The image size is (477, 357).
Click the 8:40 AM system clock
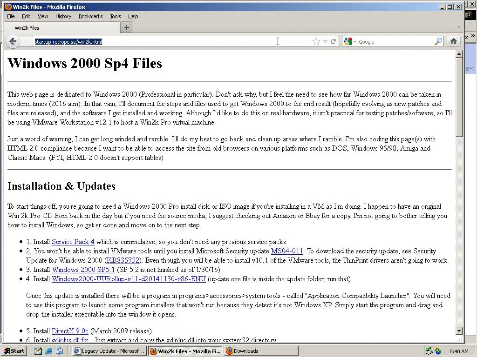click(459, 351)
